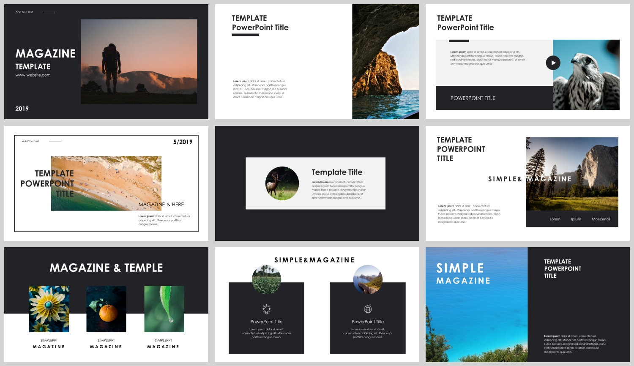Click the falcon bird photo
Image resolution: width=634 pixels, height=366 pixels.
pyautogui.click(x=586, y=75)
